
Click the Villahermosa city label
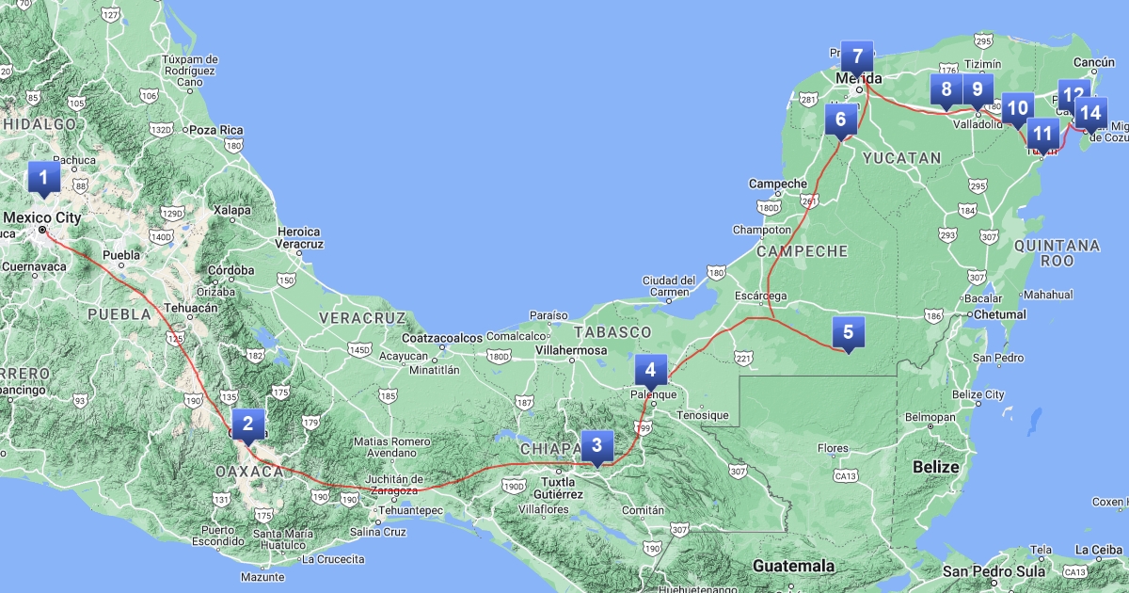click(x=568, y=350)
